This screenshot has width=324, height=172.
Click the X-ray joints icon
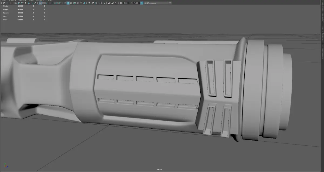(x=116, y=3)
